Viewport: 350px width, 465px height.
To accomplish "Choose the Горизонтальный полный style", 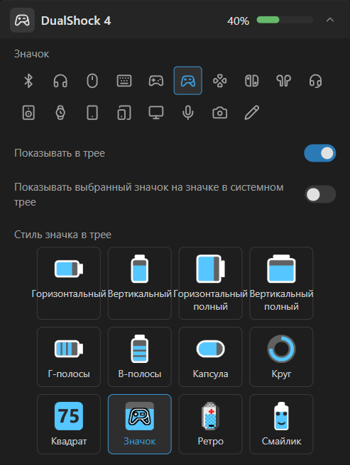I will (210, 284).
